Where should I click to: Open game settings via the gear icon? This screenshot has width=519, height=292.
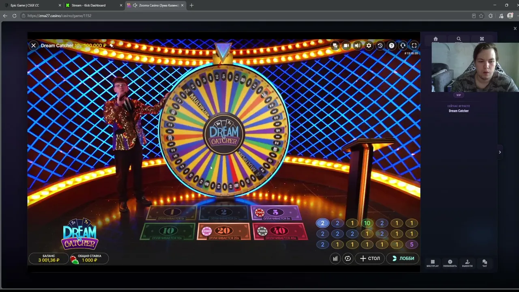coord(369,46)
